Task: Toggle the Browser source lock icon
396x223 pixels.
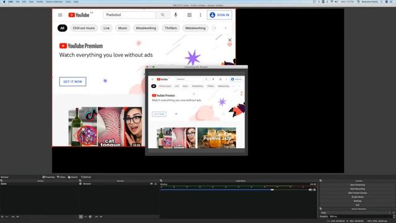Action: click(x=155, y=184)
